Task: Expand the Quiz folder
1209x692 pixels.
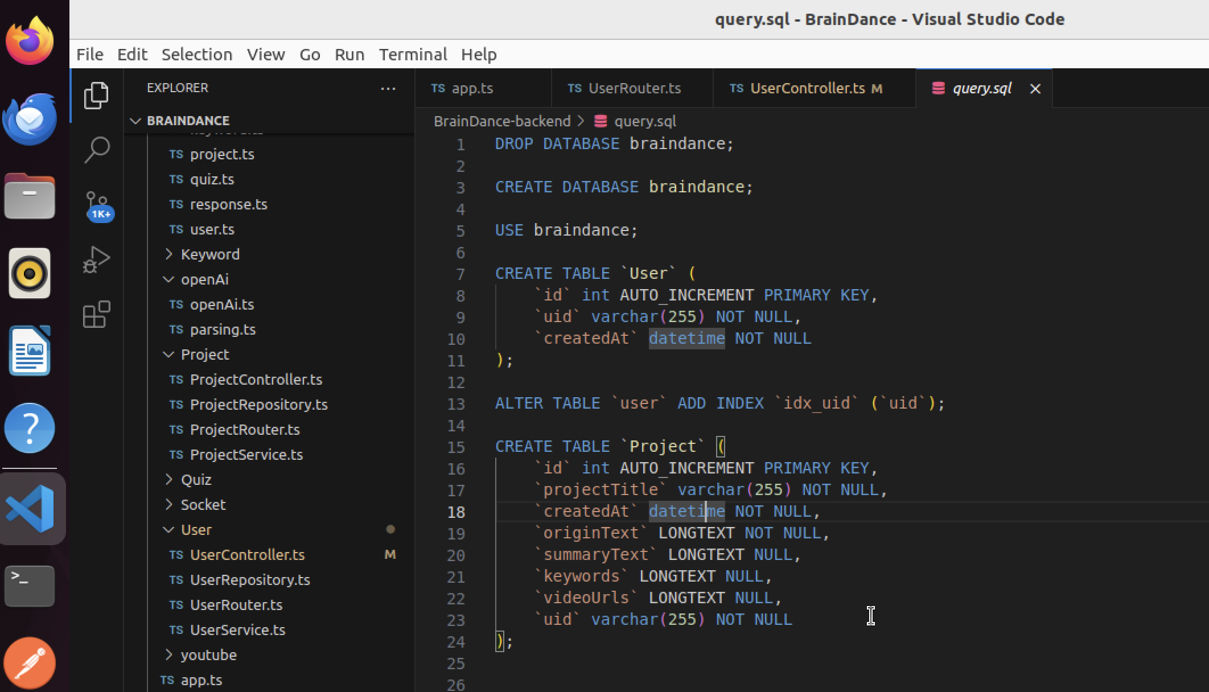Action: (168, 480)
